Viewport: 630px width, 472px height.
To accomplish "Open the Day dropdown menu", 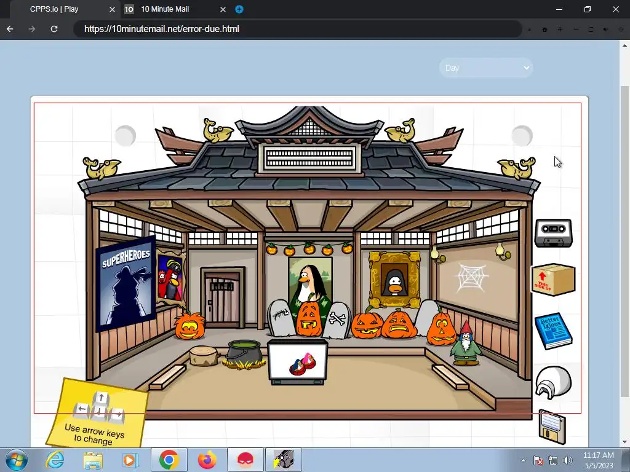I will (486, 68).
